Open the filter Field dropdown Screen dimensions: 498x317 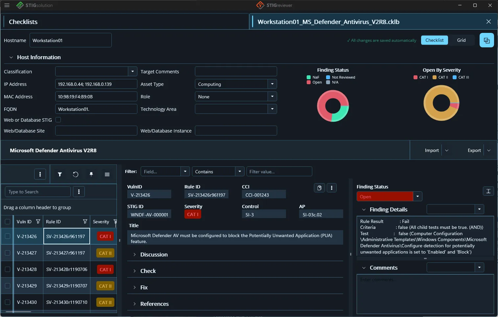tap(185, 172)
